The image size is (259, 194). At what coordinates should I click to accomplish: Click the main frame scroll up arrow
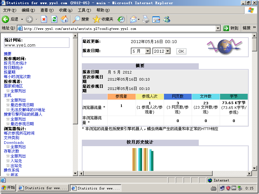point(254,36)
